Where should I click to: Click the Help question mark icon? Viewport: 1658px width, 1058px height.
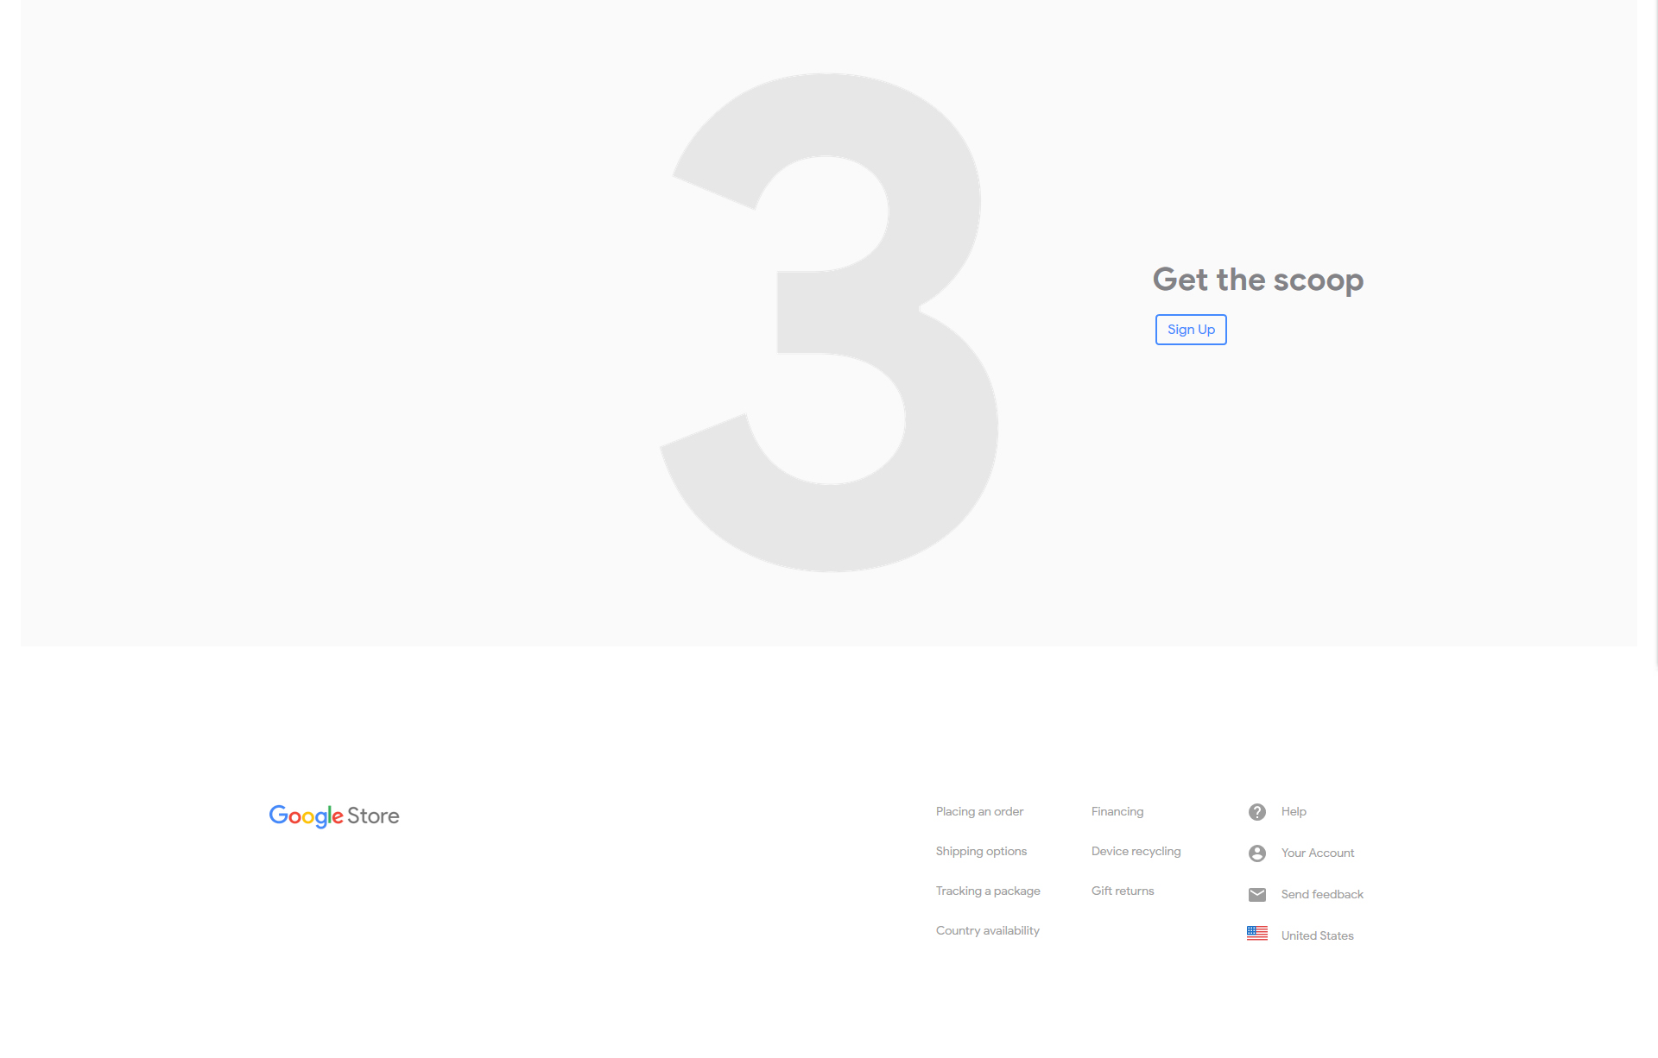(1257, 812)
